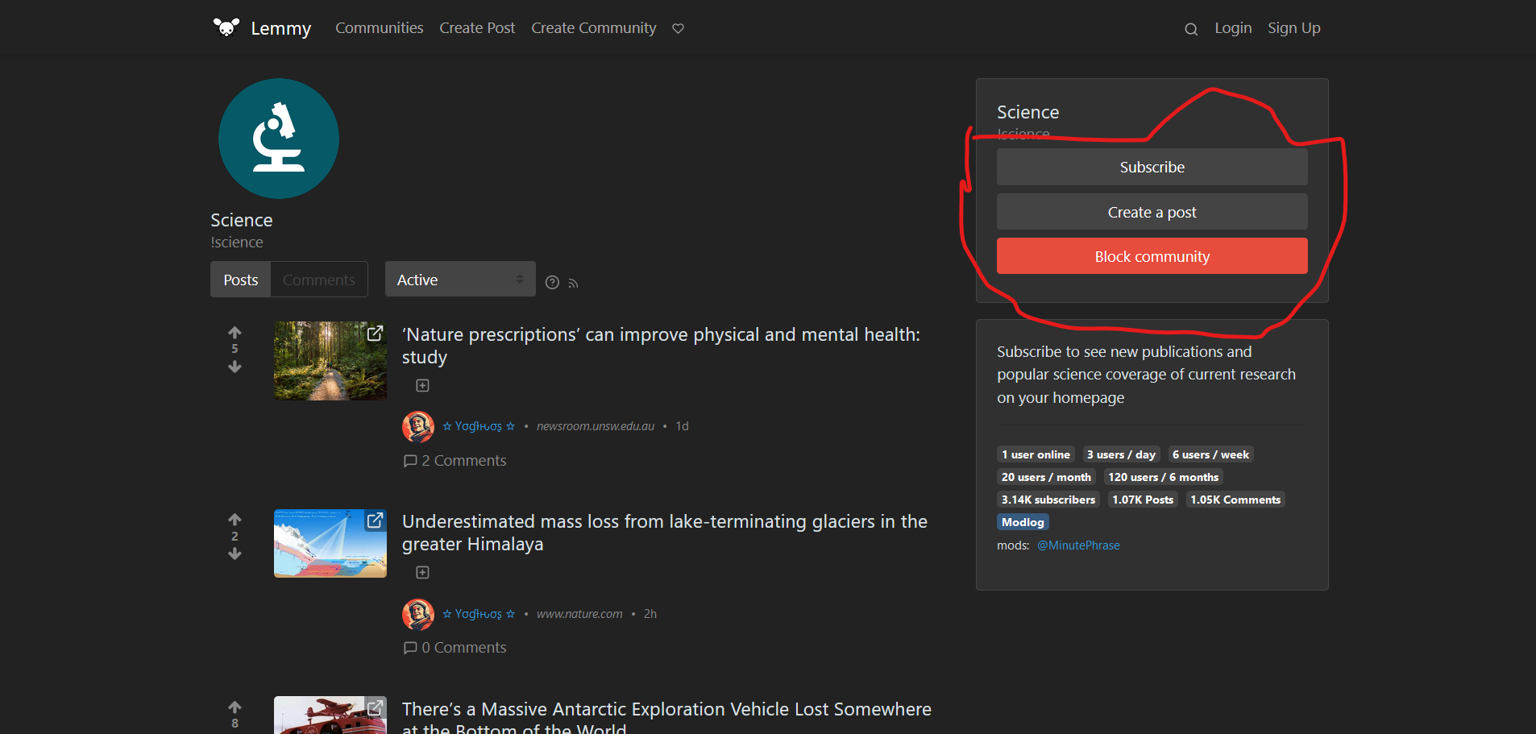Open the search magnifier icon
The height and width of the screenshot is (734, 1536).
pyautogui.click(x=1190, y=28)
